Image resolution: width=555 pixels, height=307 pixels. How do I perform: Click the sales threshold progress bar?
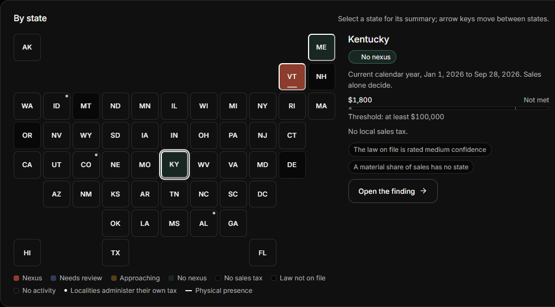[x=449, y=108]
